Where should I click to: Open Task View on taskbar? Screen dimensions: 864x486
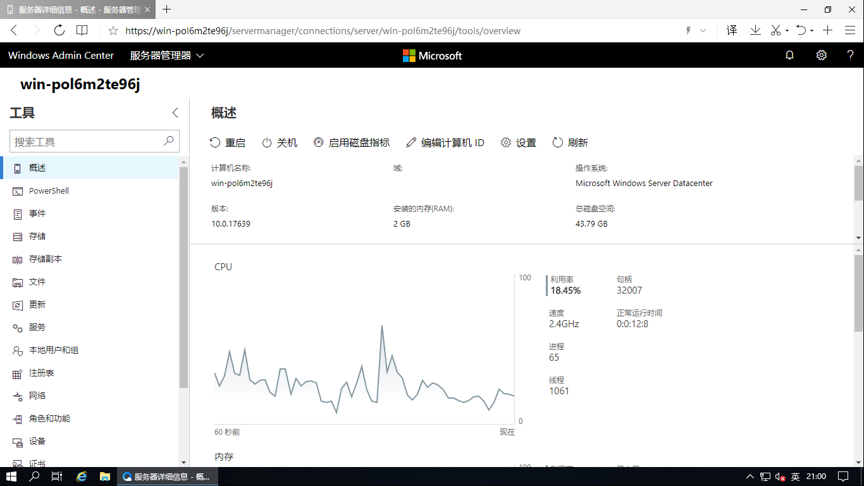pyautogui.click(x=57, y=477)
